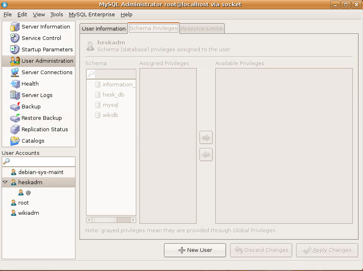The width and height of the screenshot is (363, 271).
Task: Click the User Accounts search magnifier icon
Action: pos(6,161)
